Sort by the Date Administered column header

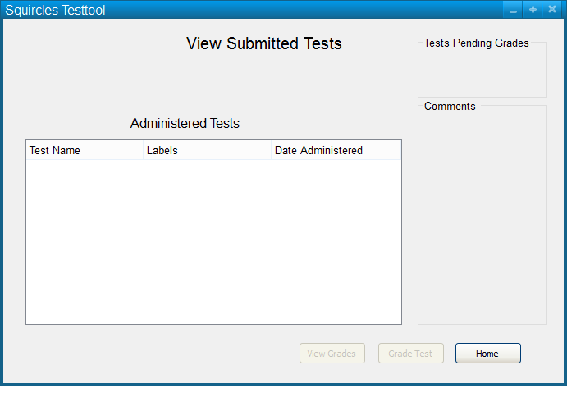click(318, 151)
